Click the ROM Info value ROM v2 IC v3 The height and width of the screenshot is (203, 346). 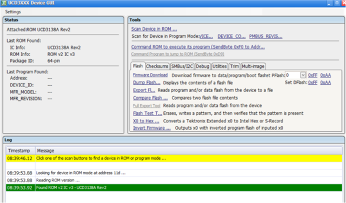coord(61,54)
